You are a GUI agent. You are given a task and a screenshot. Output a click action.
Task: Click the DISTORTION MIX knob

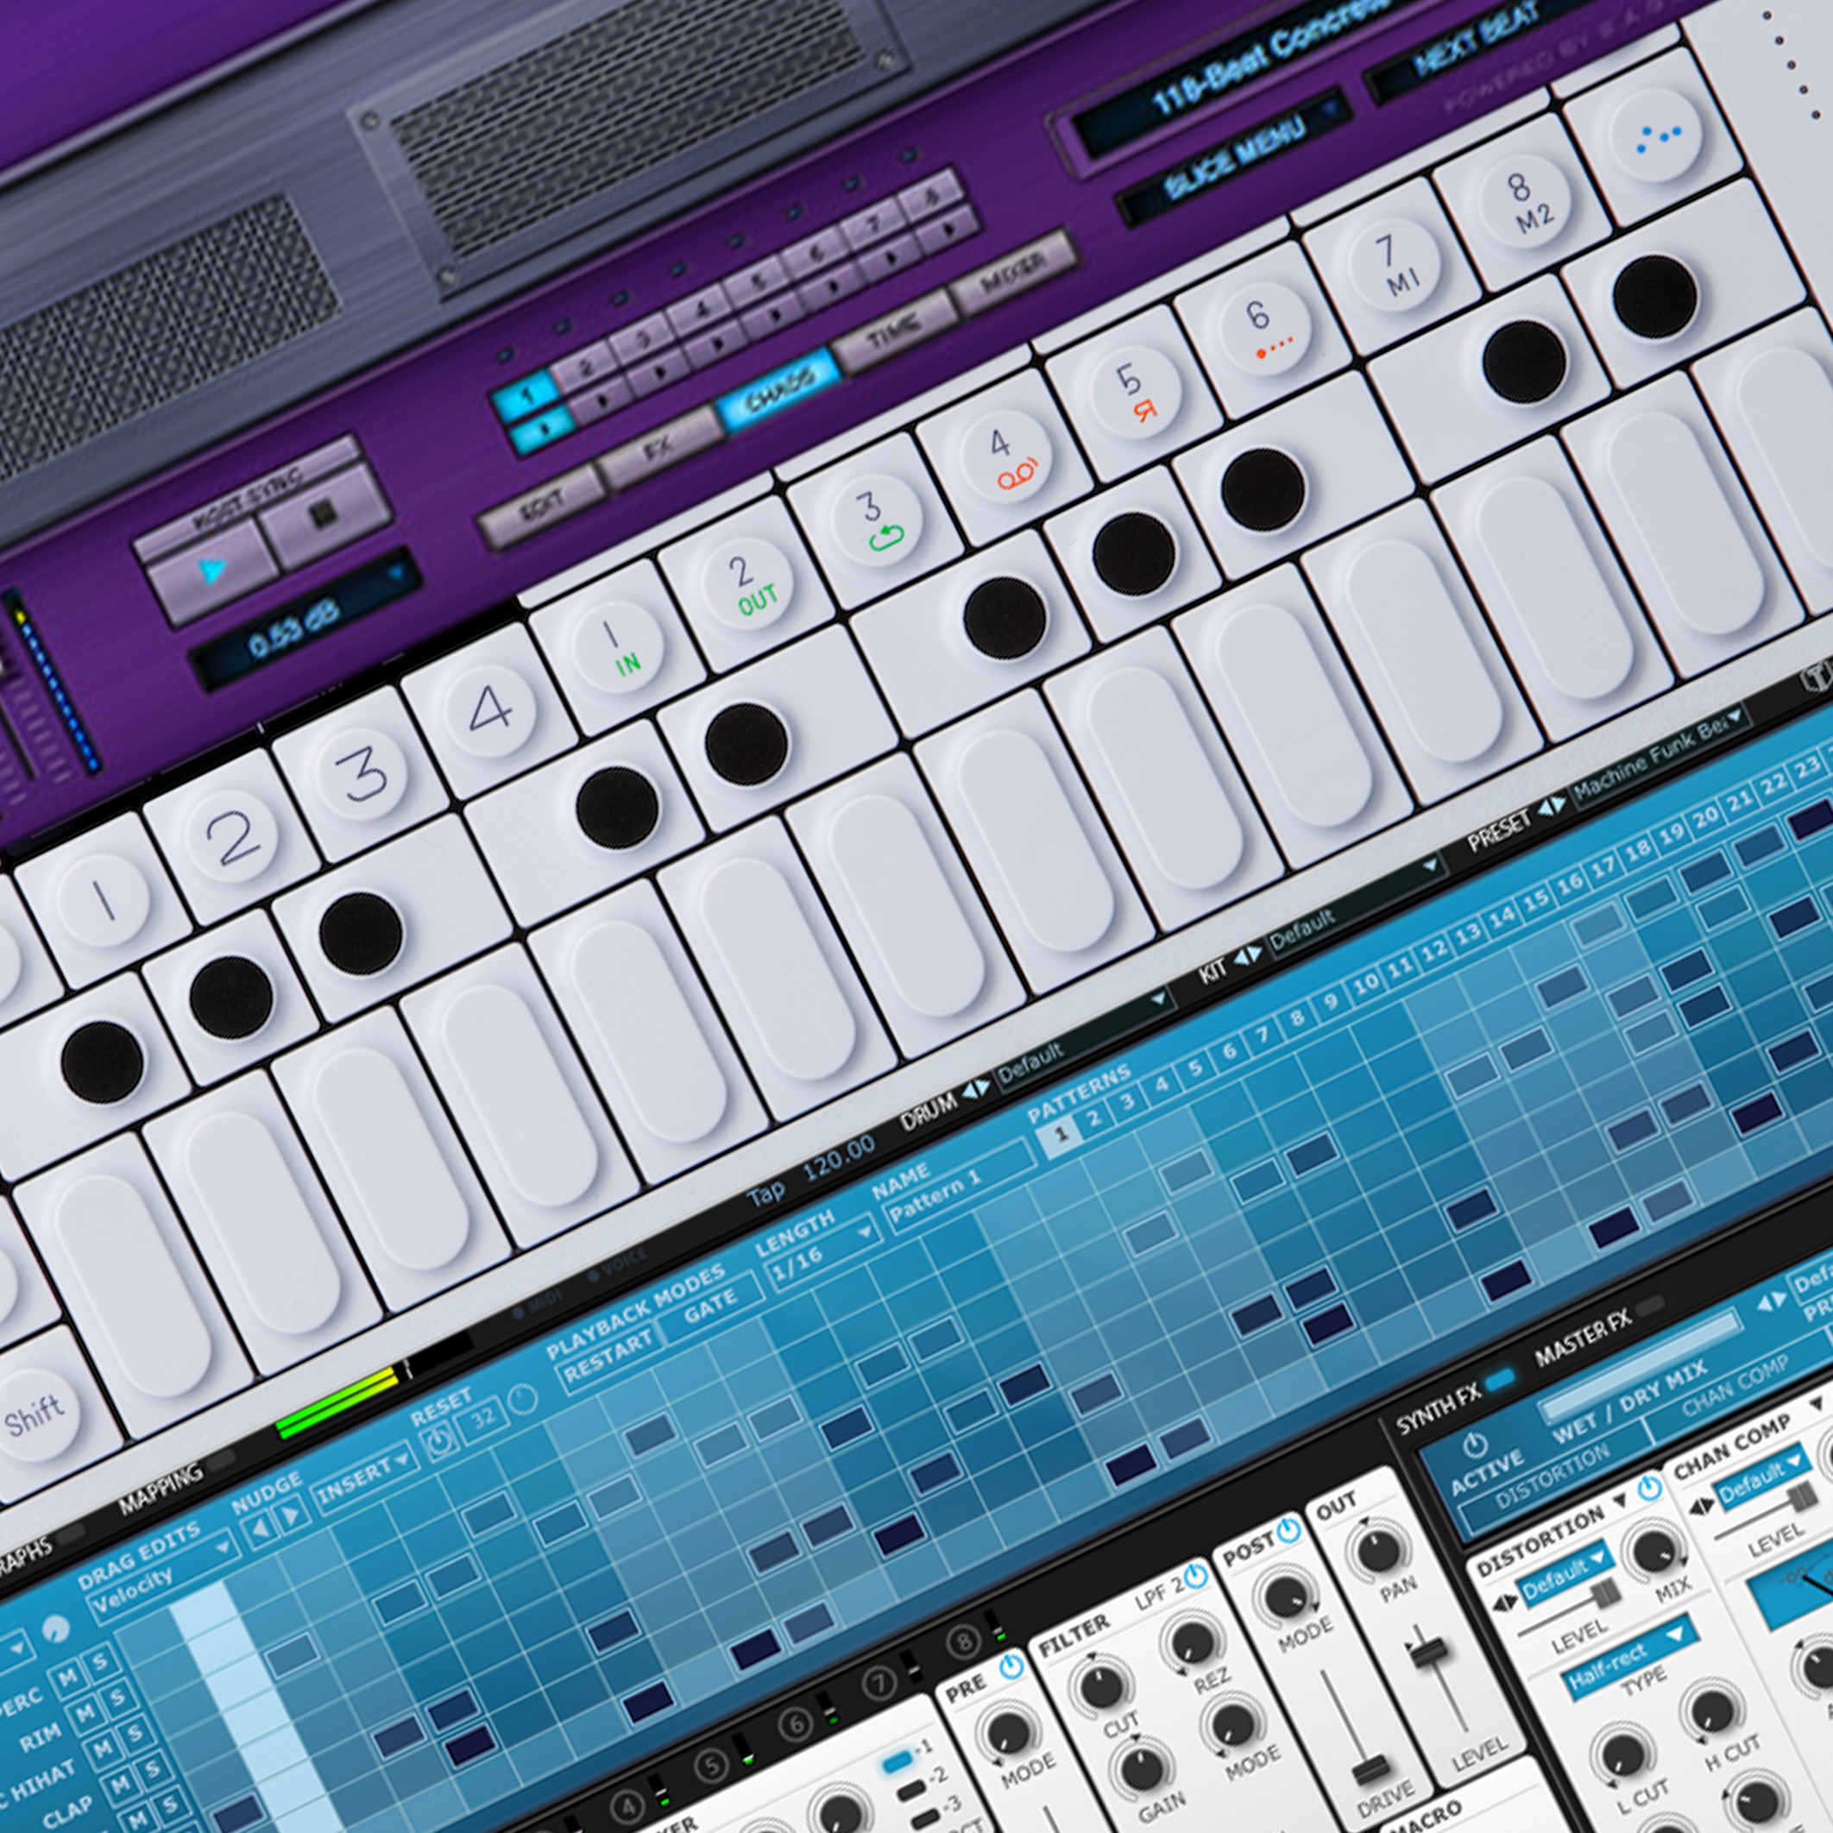[x=1653, y=1551]
